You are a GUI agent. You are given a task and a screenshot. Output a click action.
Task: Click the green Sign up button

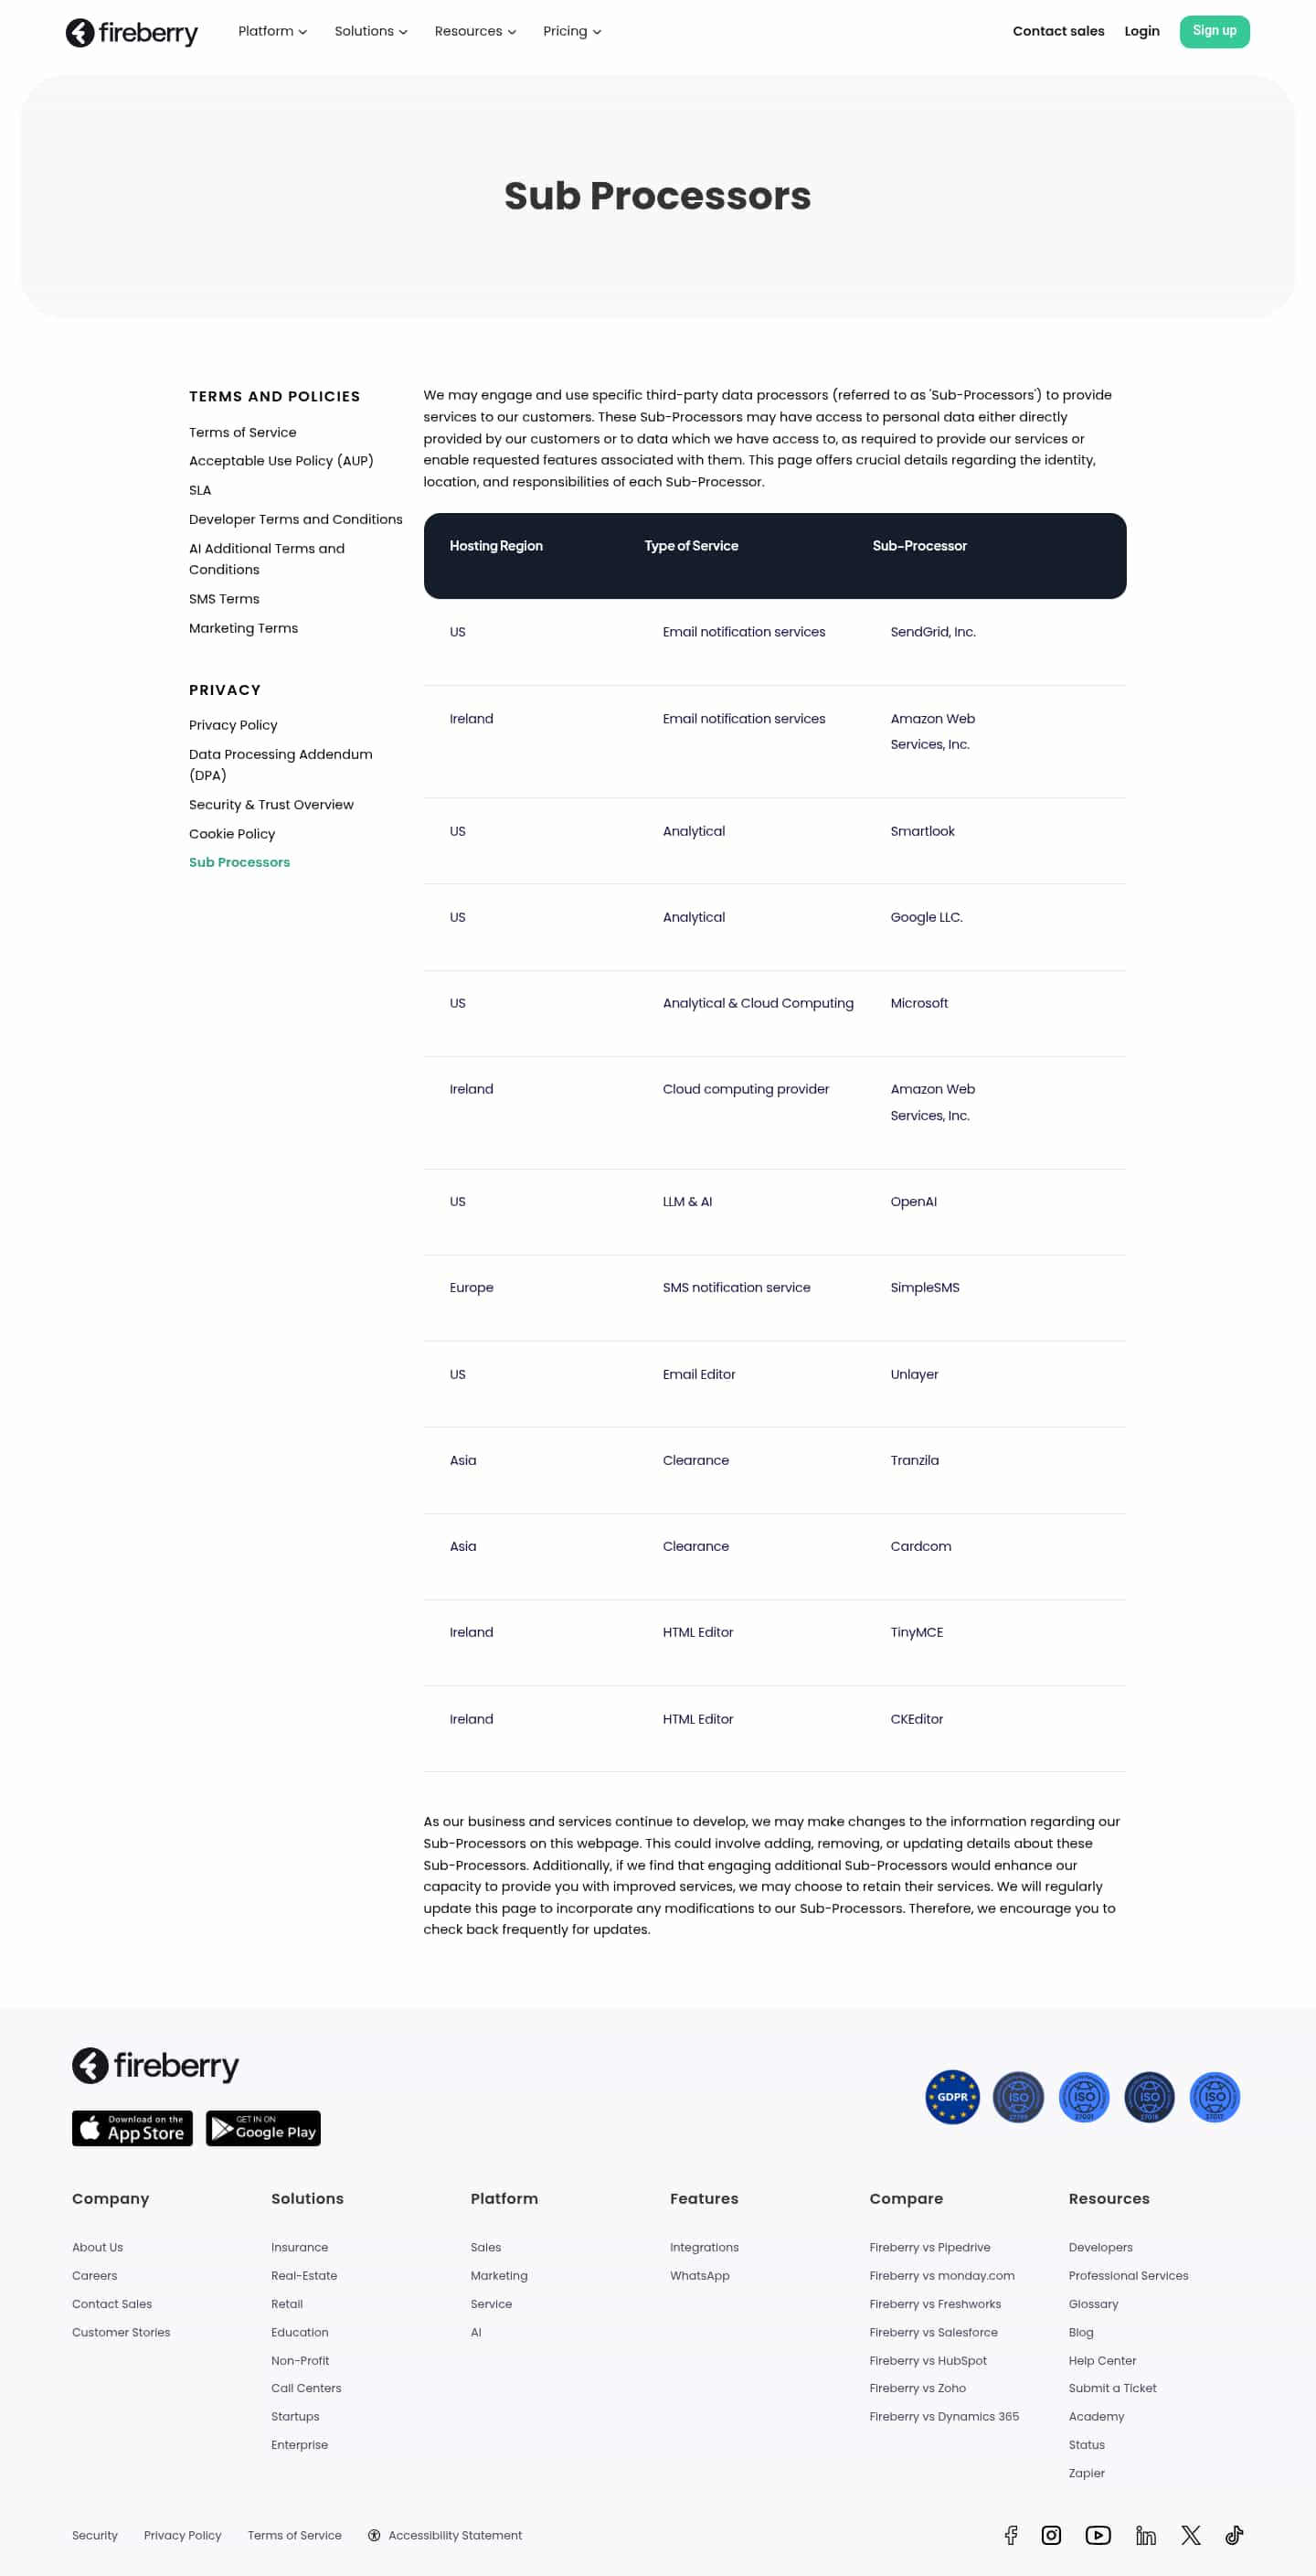1213,31
